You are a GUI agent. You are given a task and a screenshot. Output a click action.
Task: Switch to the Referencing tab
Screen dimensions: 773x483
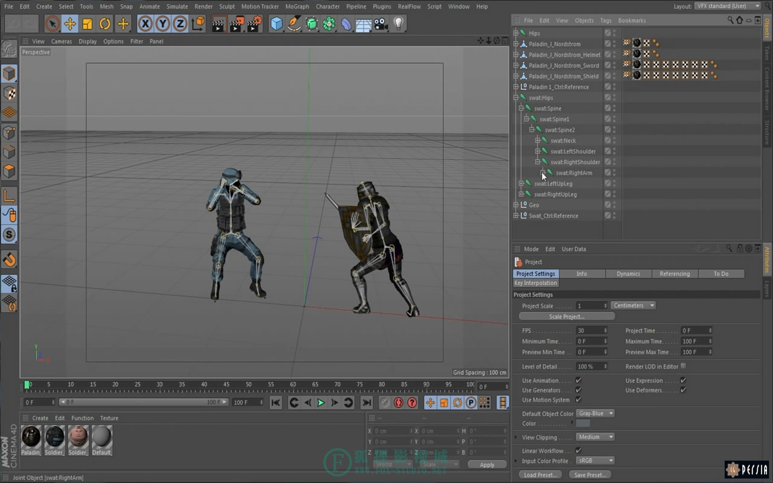pyautogui.click(x=675, y=274)
